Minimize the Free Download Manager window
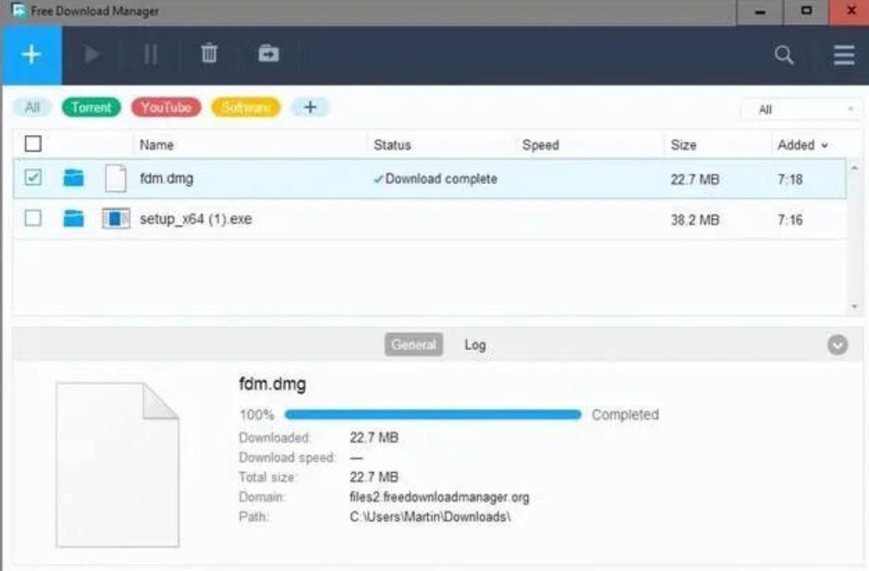 pyautogui.click(x=760, y=12)
